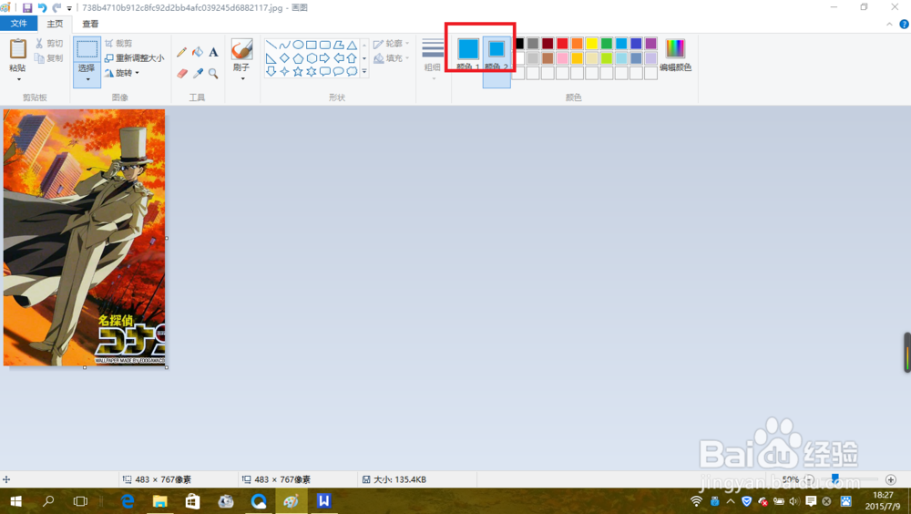The image size is (911, 514).
Task: Collapse the ribbon with the chevron
Action: pos(889,24)
